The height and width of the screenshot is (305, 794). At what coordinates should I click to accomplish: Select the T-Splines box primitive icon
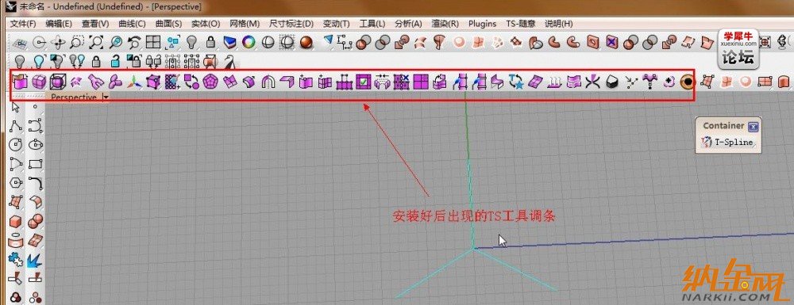tap(21, 82)
